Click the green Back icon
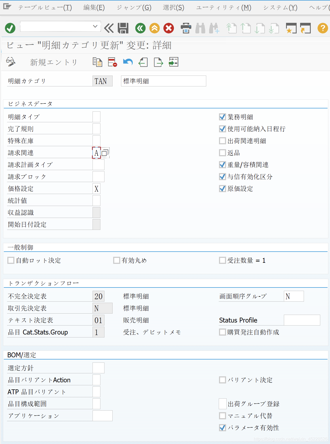This screenshot has width=330, height=444. [140, 28]
